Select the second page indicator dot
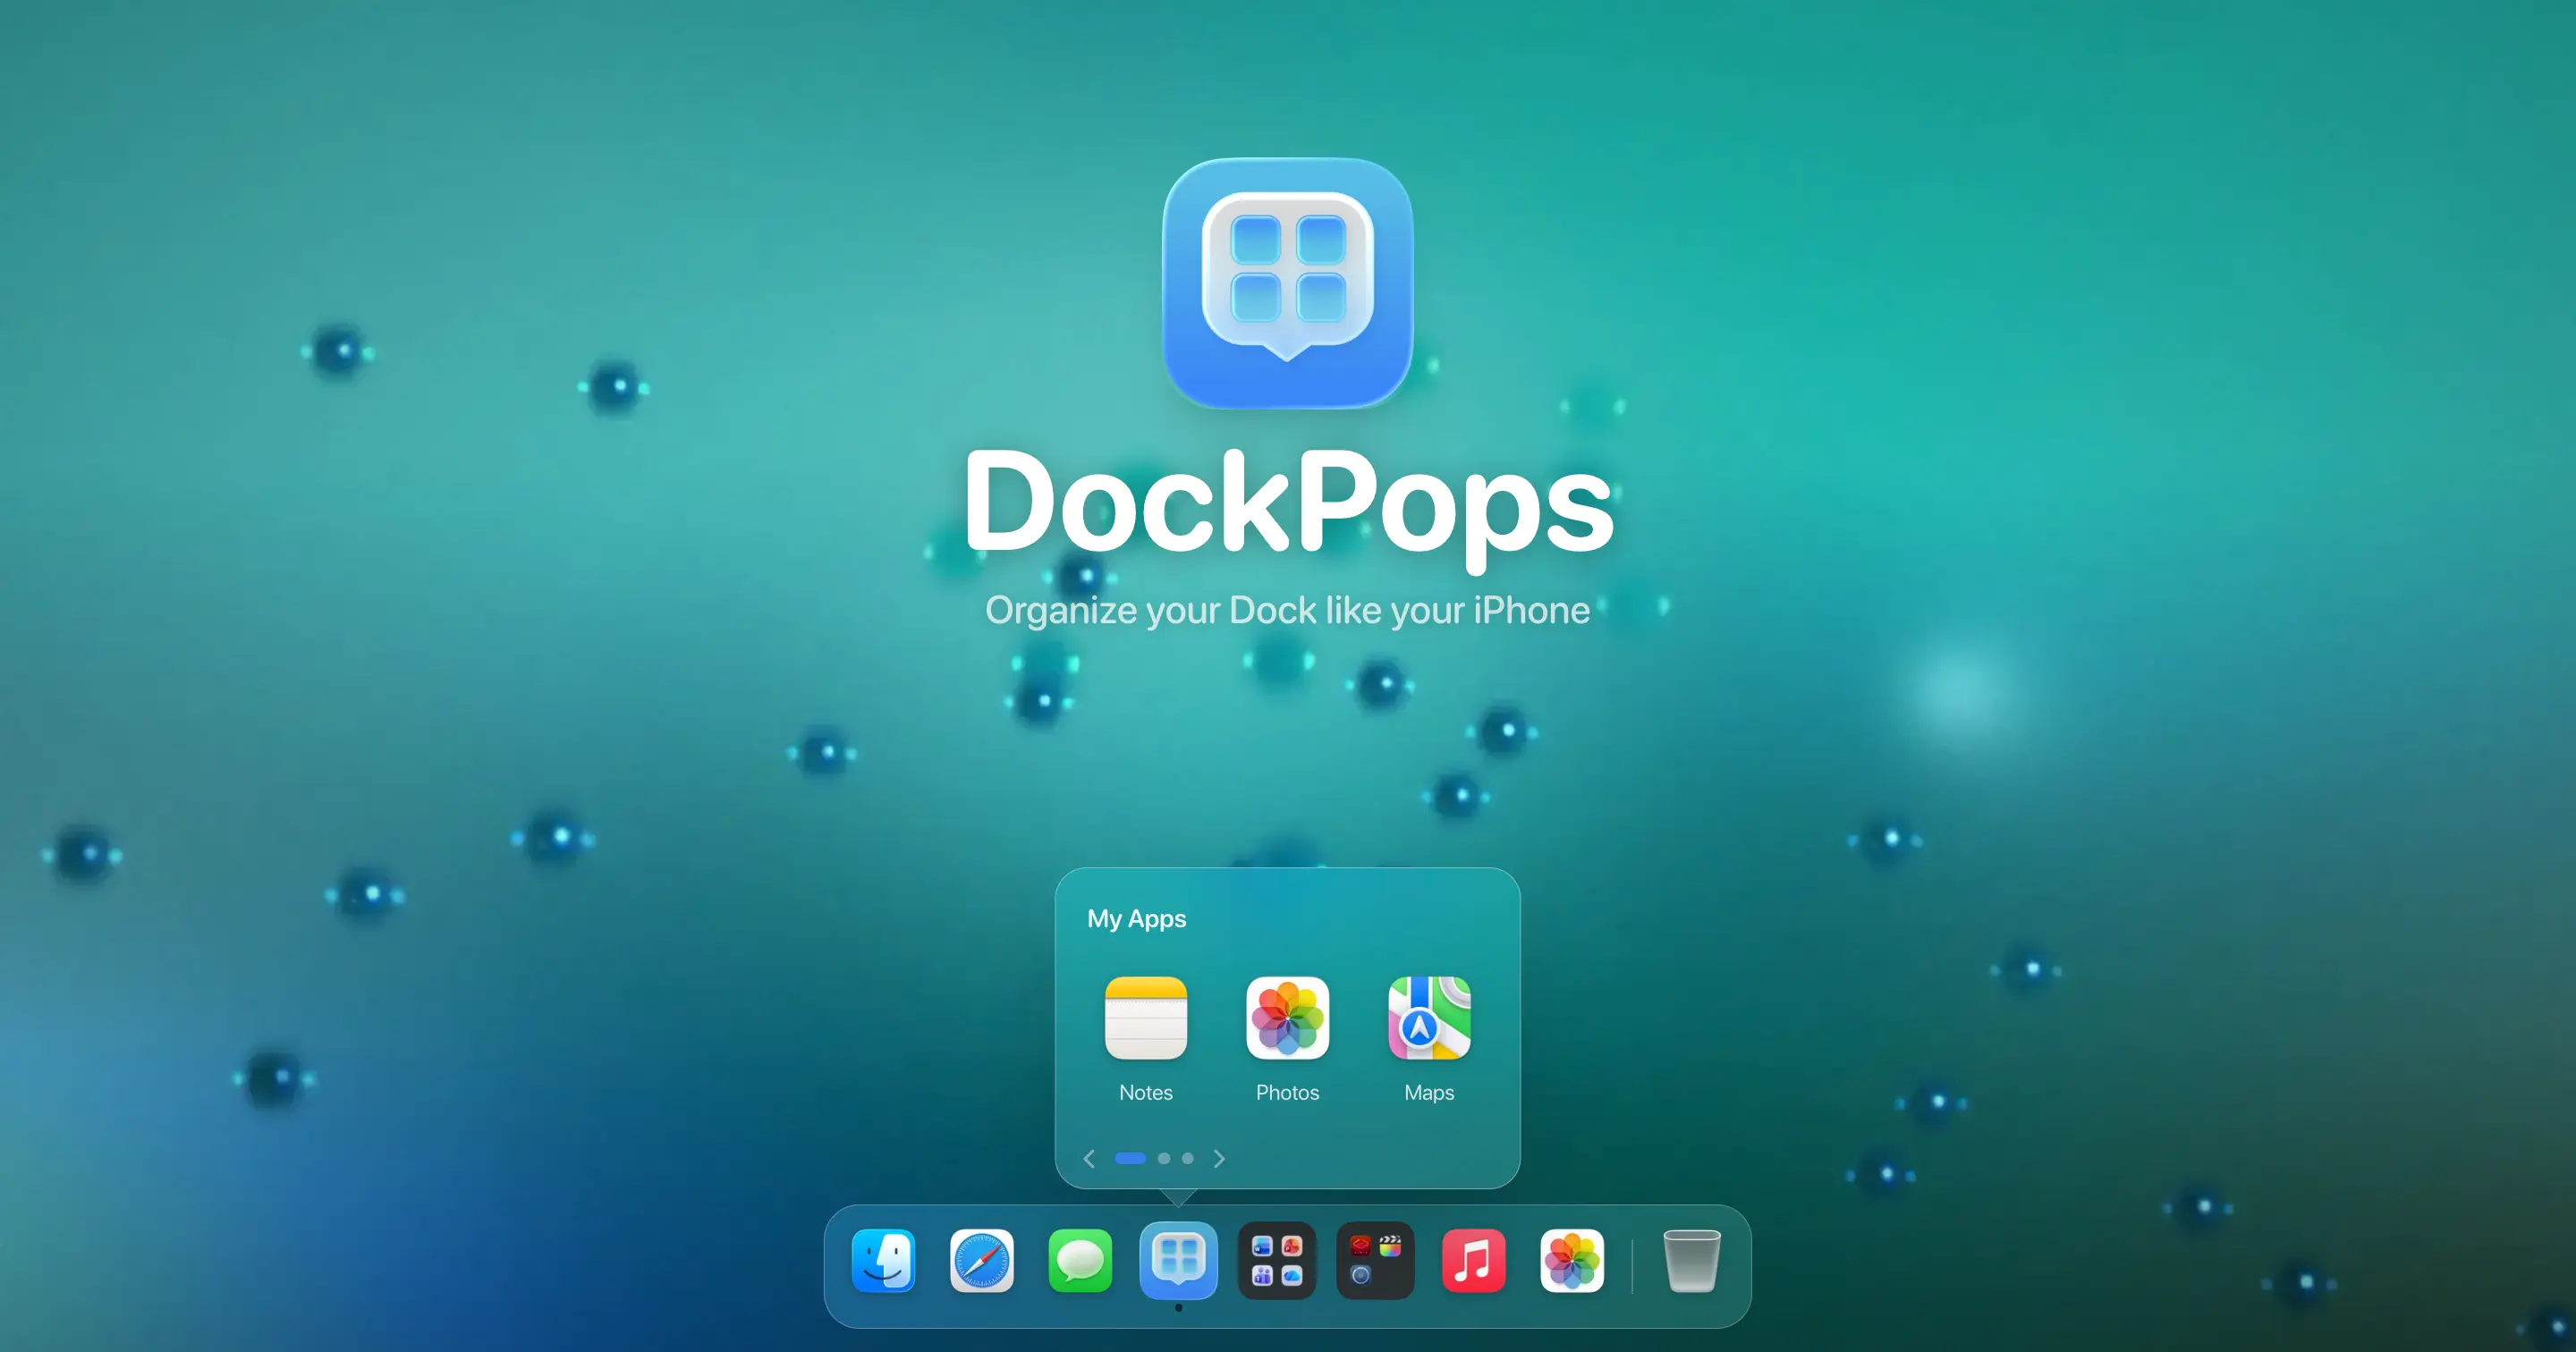 coord(1164,1158)
